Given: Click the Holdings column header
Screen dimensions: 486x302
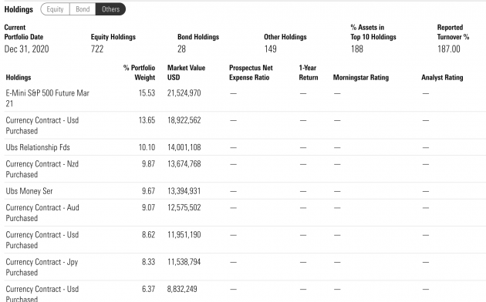Looking at the screenshot, I should pos(19,77).
